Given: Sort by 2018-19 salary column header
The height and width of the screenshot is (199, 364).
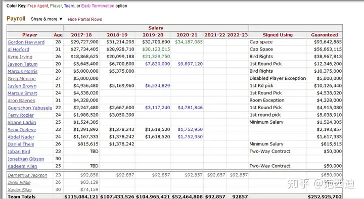Looking at the screenshot, I should pyautogui.click(x=117, y=35).
